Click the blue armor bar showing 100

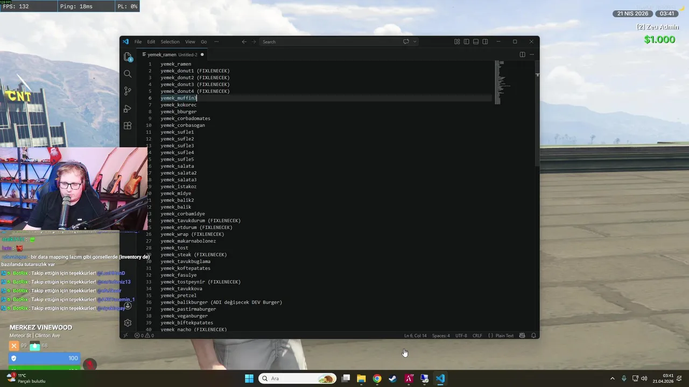45,358
